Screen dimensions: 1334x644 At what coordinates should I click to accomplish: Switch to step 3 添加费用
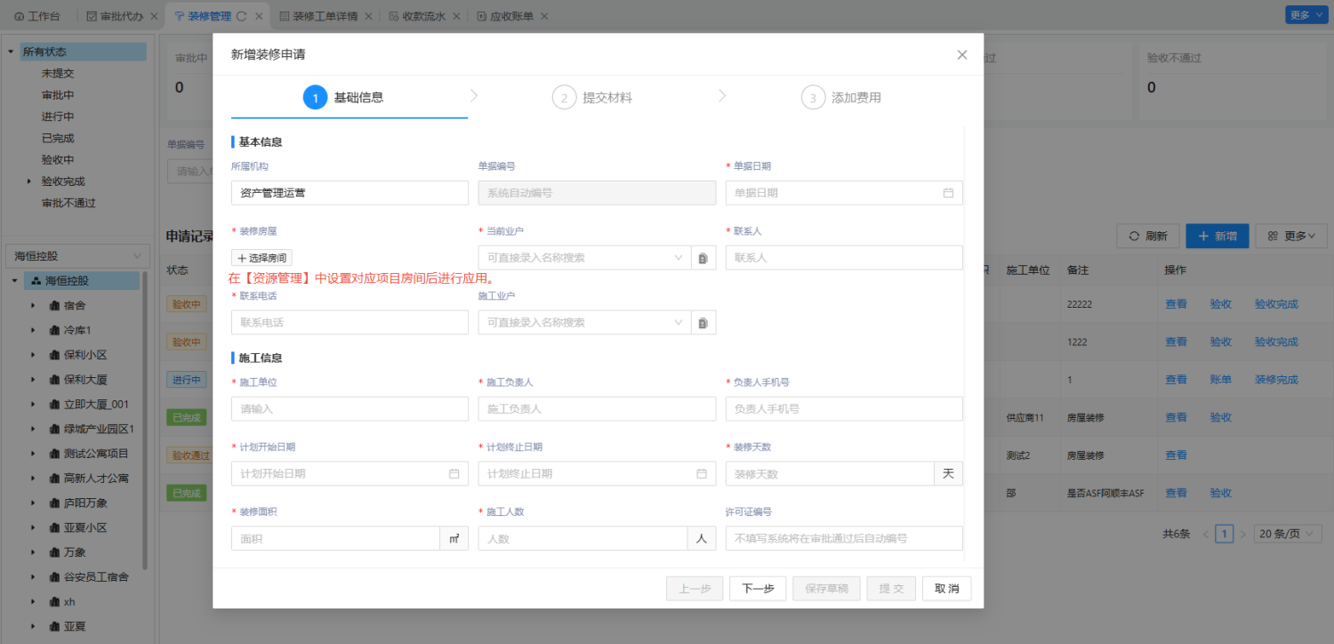(841, 98)
